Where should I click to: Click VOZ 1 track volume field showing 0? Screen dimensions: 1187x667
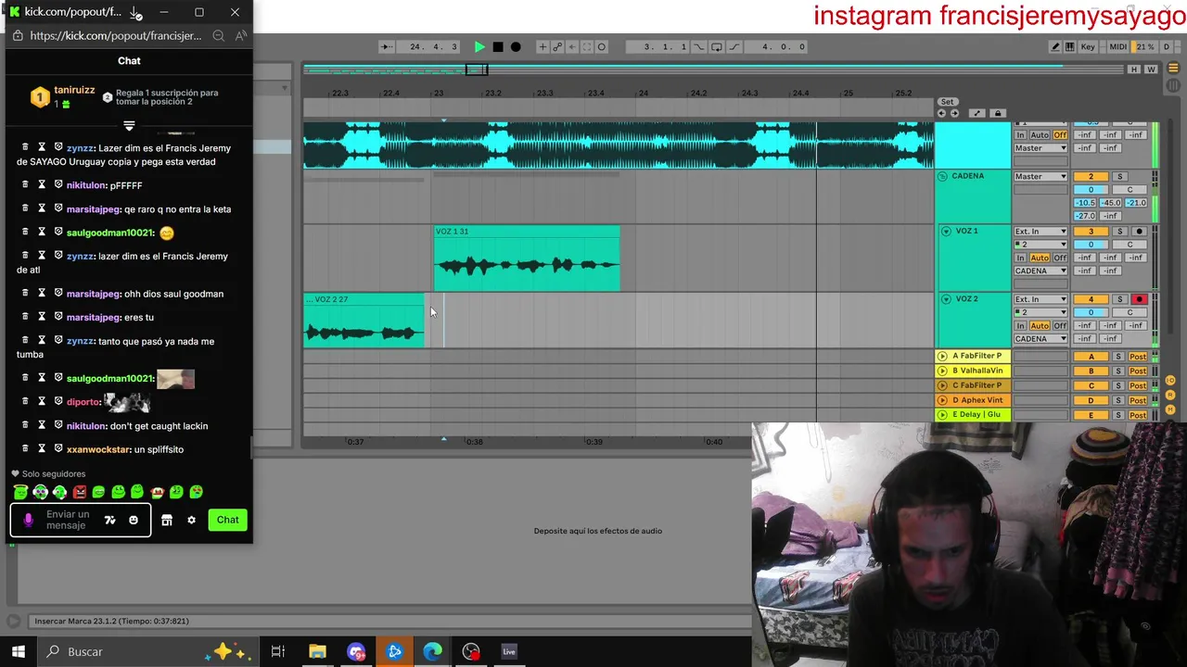(x=1091, y=245)
